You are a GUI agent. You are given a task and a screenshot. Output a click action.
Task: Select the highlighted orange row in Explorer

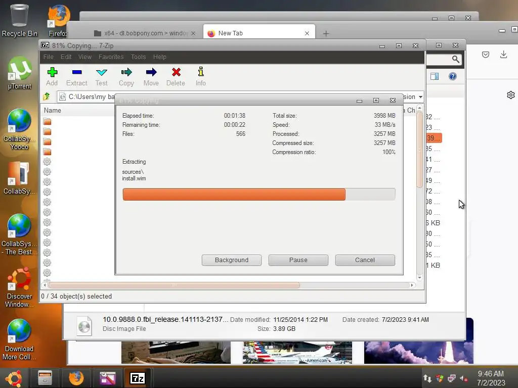[x=434, y=138]
